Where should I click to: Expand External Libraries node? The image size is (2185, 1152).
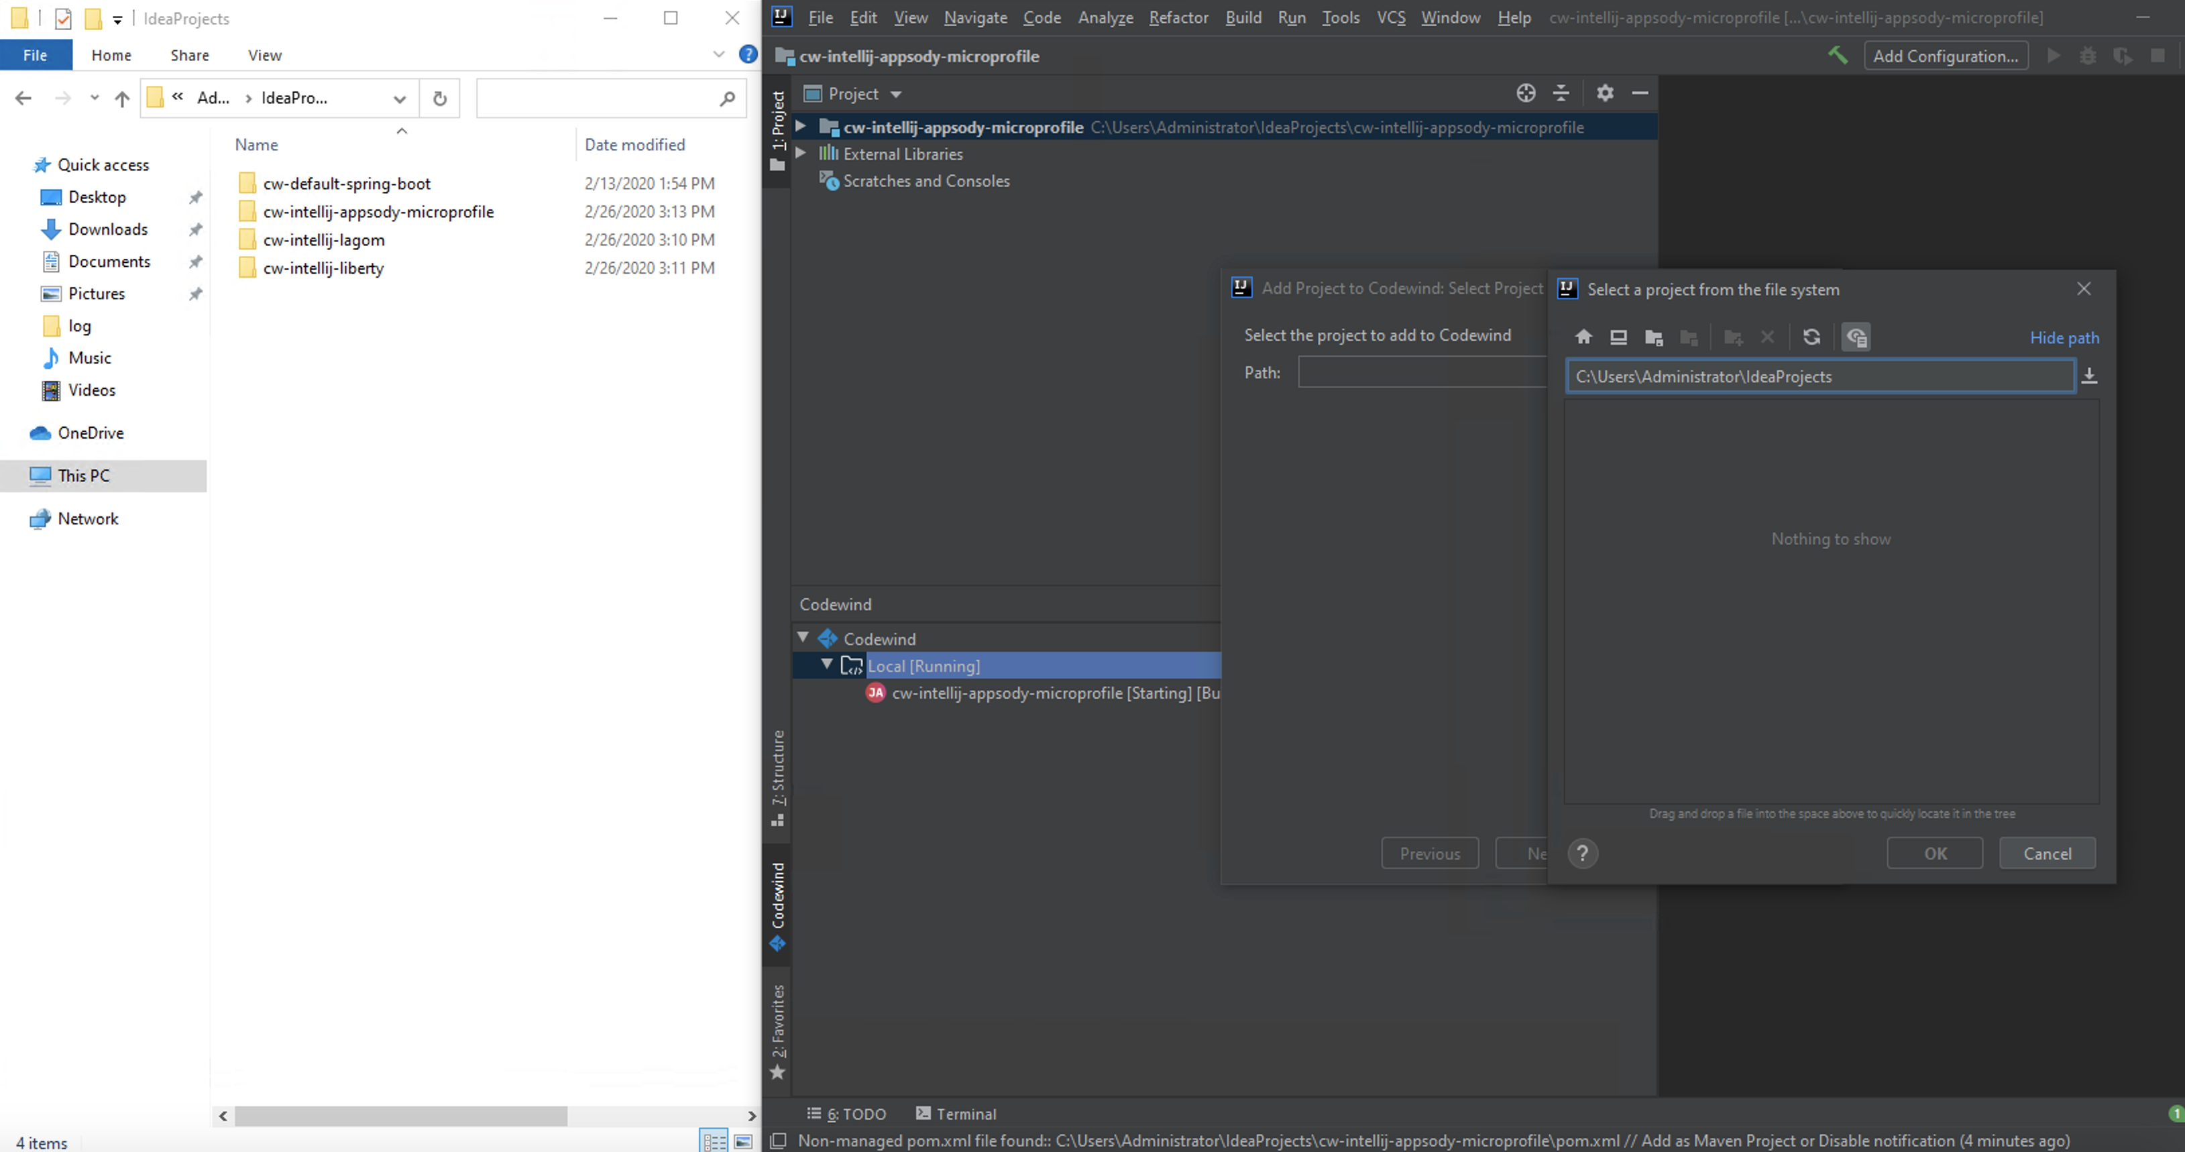click(800, 154)
